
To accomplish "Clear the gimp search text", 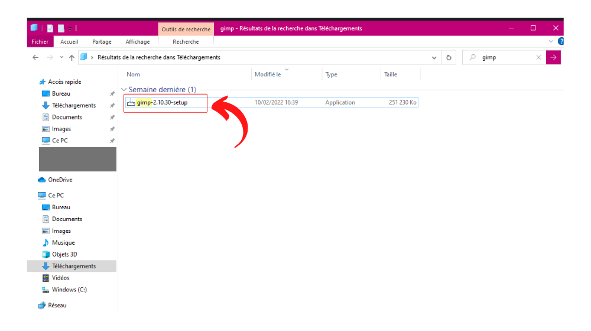I will [538, 57].
